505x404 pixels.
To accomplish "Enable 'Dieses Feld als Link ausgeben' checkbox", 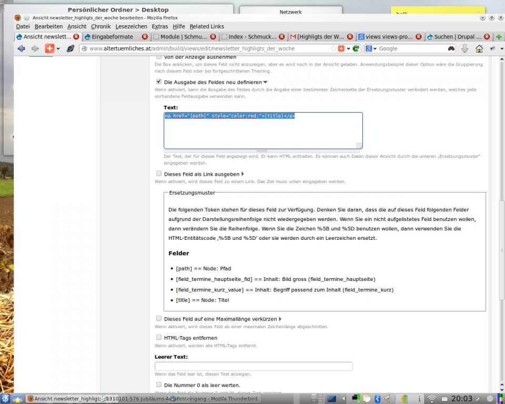I will [x=159, y=174].
